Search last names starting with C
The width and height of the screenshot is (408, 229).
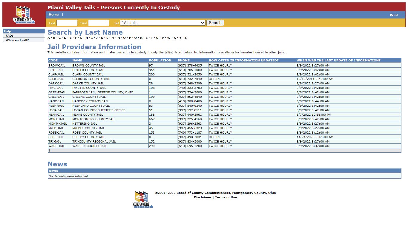59,38
